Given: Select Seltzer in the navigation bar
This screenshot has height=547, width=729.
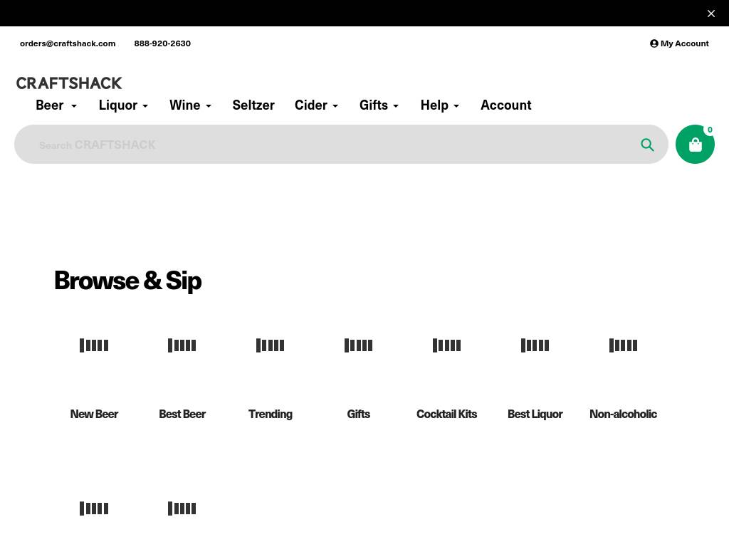Looking at the screenshot, I should 253,105.
